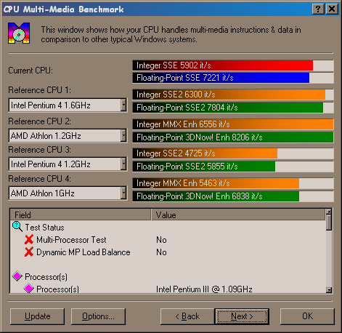Click the Current CPU label

coord(30,71)
